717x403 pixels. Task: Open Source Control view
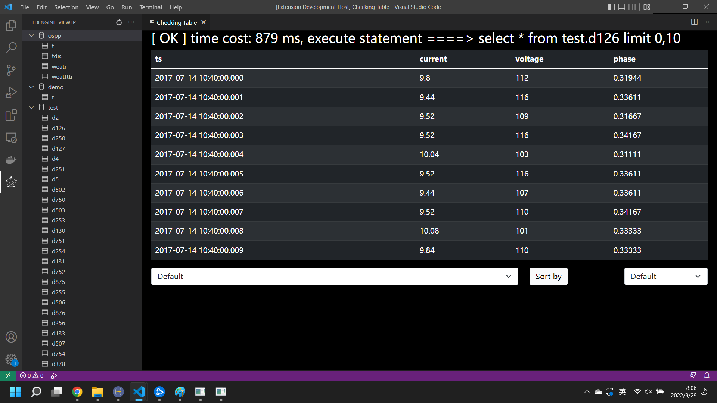[x=11, y=70]
